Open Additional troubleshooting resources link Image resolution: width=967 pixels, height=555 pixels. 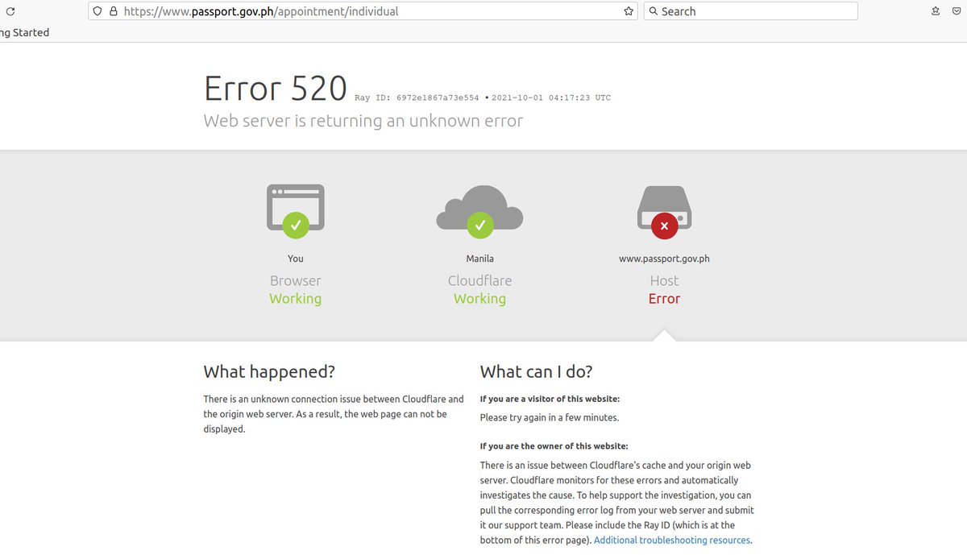672,541
